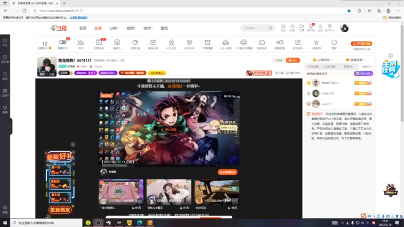
Task: Toggle the 直播开关 live switch
Action: click(x=62, y=42)
